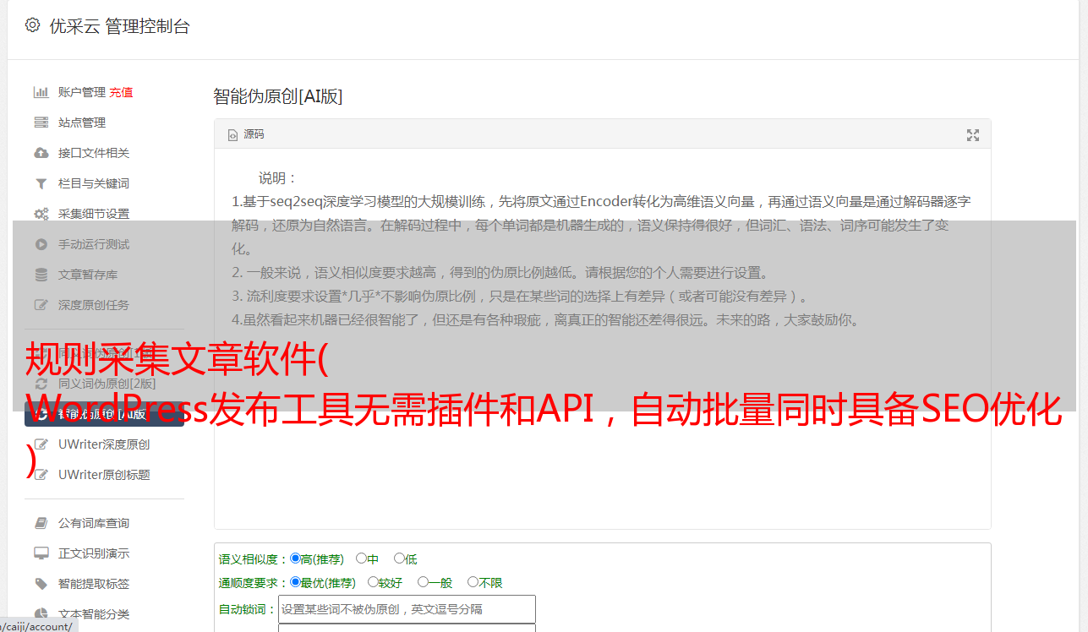The width and height of the screenshot is (1088, 632).
Task: Click the monitor icon for 正文识别演示
Action: pyautogui.click(x=41, y=553)
